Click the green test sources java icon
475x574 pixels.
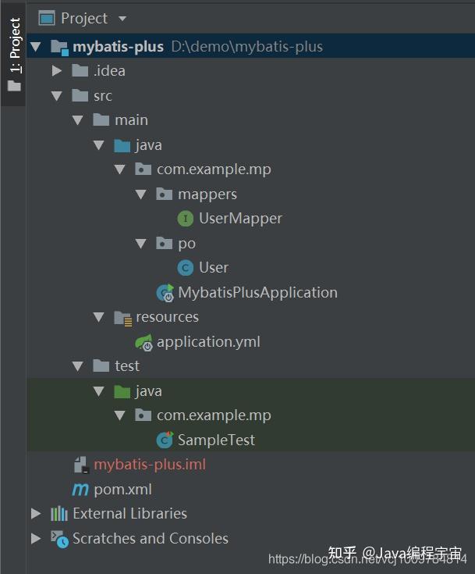122,391
